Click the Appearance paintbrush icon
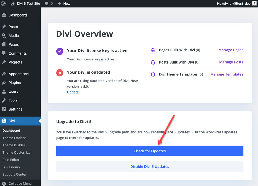The height and width of the screenshot is (186, 258). (x=4, y=74)
